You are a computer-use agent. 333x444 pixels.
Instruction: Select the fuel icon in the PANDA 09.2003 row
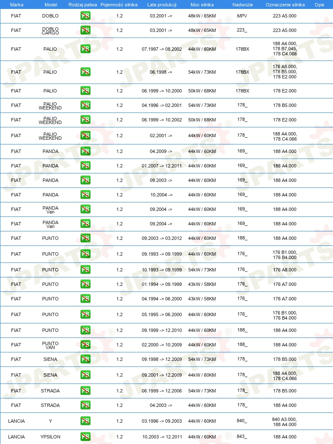click(x=85, y=180)
